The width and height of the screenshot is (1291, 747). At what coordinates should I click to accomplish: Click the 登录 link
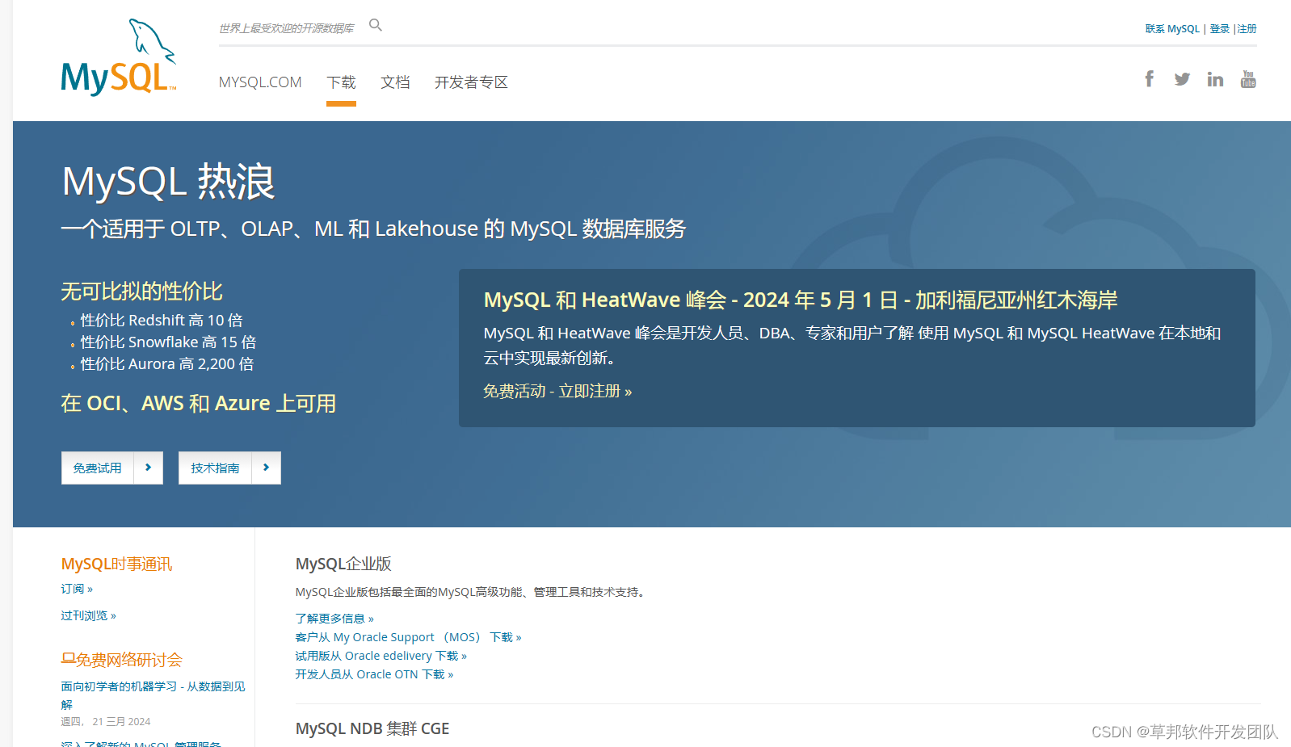[1219, 29]
